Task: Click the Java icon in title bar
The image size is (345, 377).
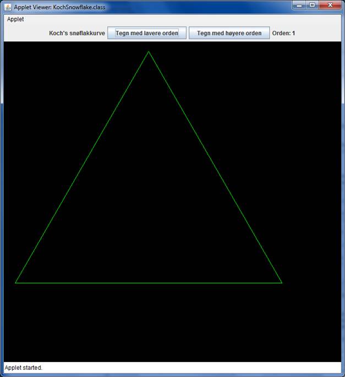Action: pos(8,7)
